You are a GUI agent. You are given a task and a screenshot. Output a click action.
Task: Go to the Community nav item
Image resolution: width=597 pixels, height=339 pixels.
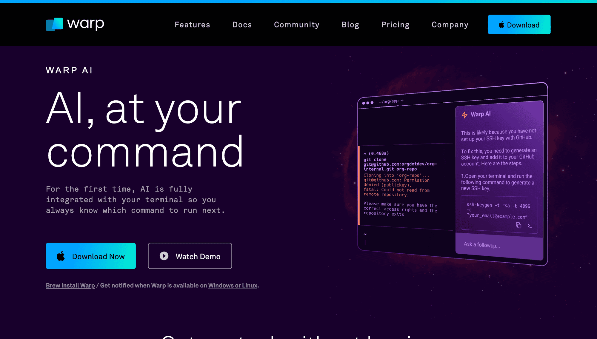pos(297,25)
